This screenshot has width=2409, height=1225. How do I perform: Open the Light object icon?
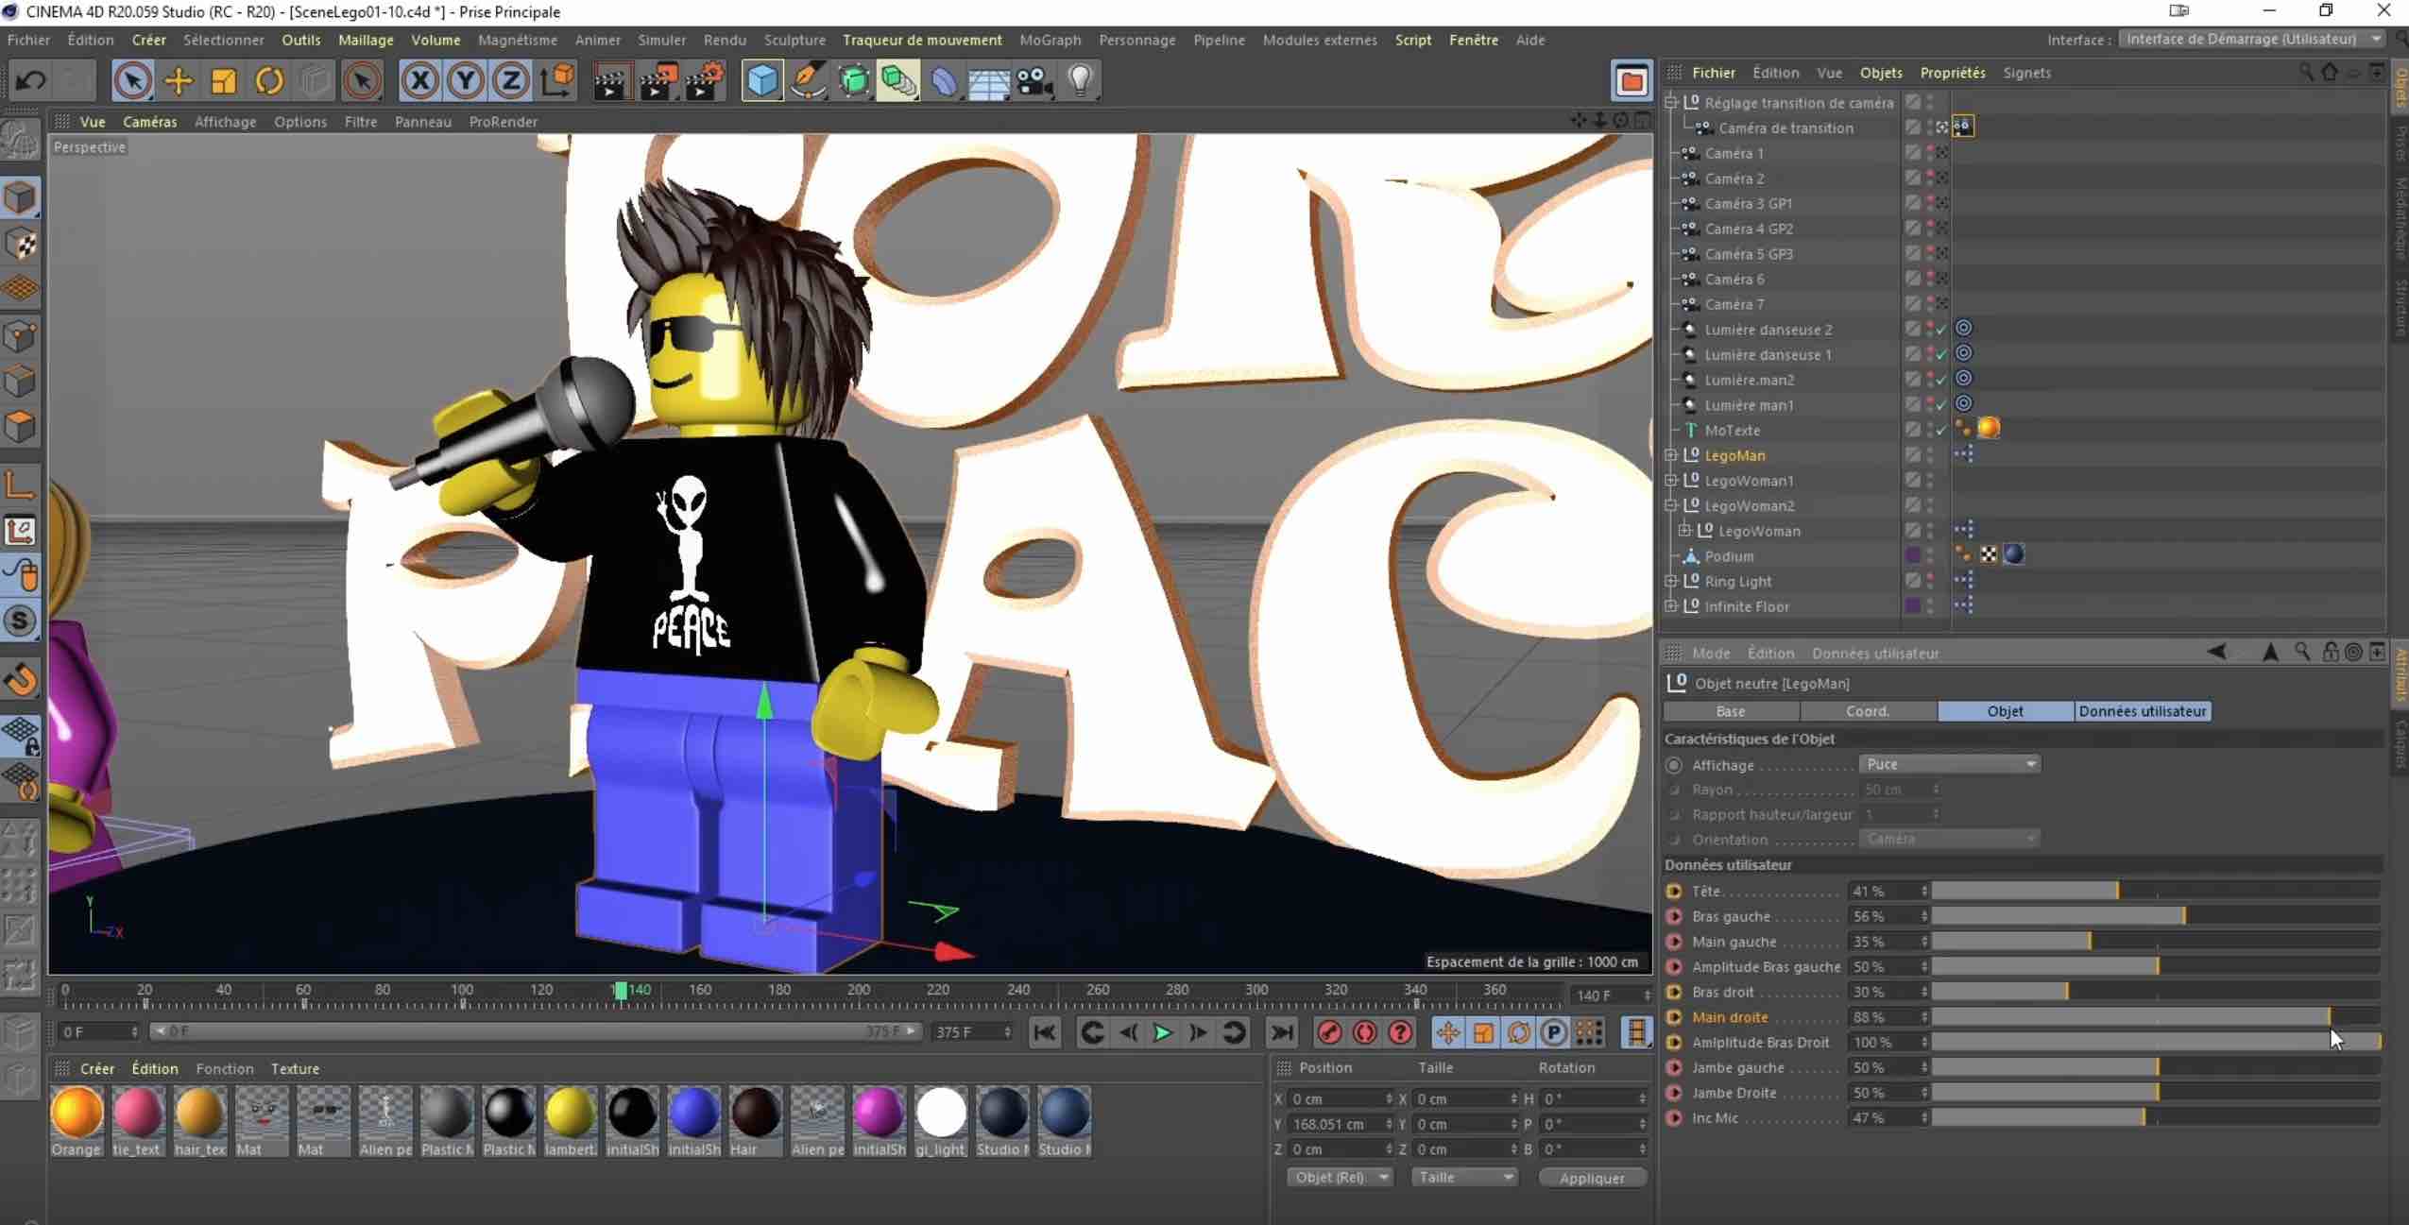point(1080,80)
